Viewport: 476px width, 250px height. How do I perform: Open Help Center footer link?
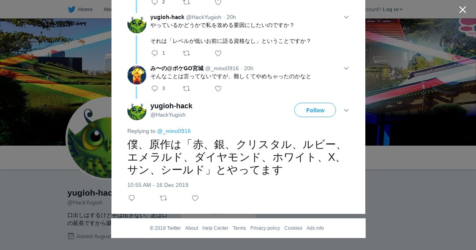point(215,228)
